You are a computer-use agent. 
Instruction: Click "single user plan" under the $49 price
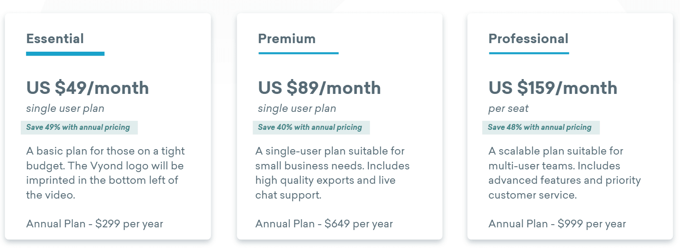[65, 109]
